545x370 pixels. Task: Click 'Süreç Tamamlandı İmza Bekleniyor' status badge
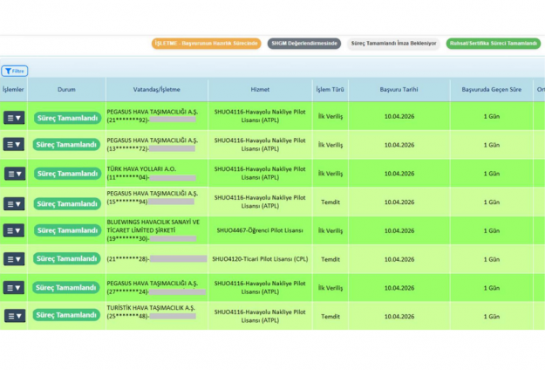pos(392,43)
